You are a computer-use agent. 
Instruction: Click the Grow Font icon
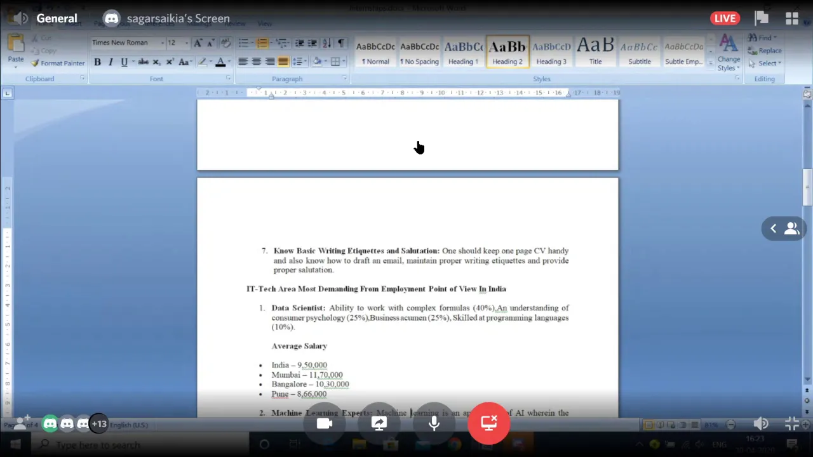click(198, 43)
